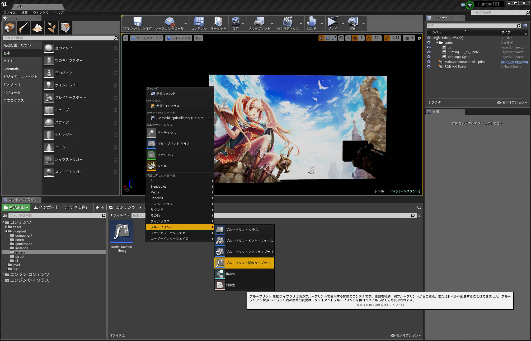This screenshot has width=531, height=341.
Task: Hide the title_logo_Sprite actor via eye icon
Action: 429,57
